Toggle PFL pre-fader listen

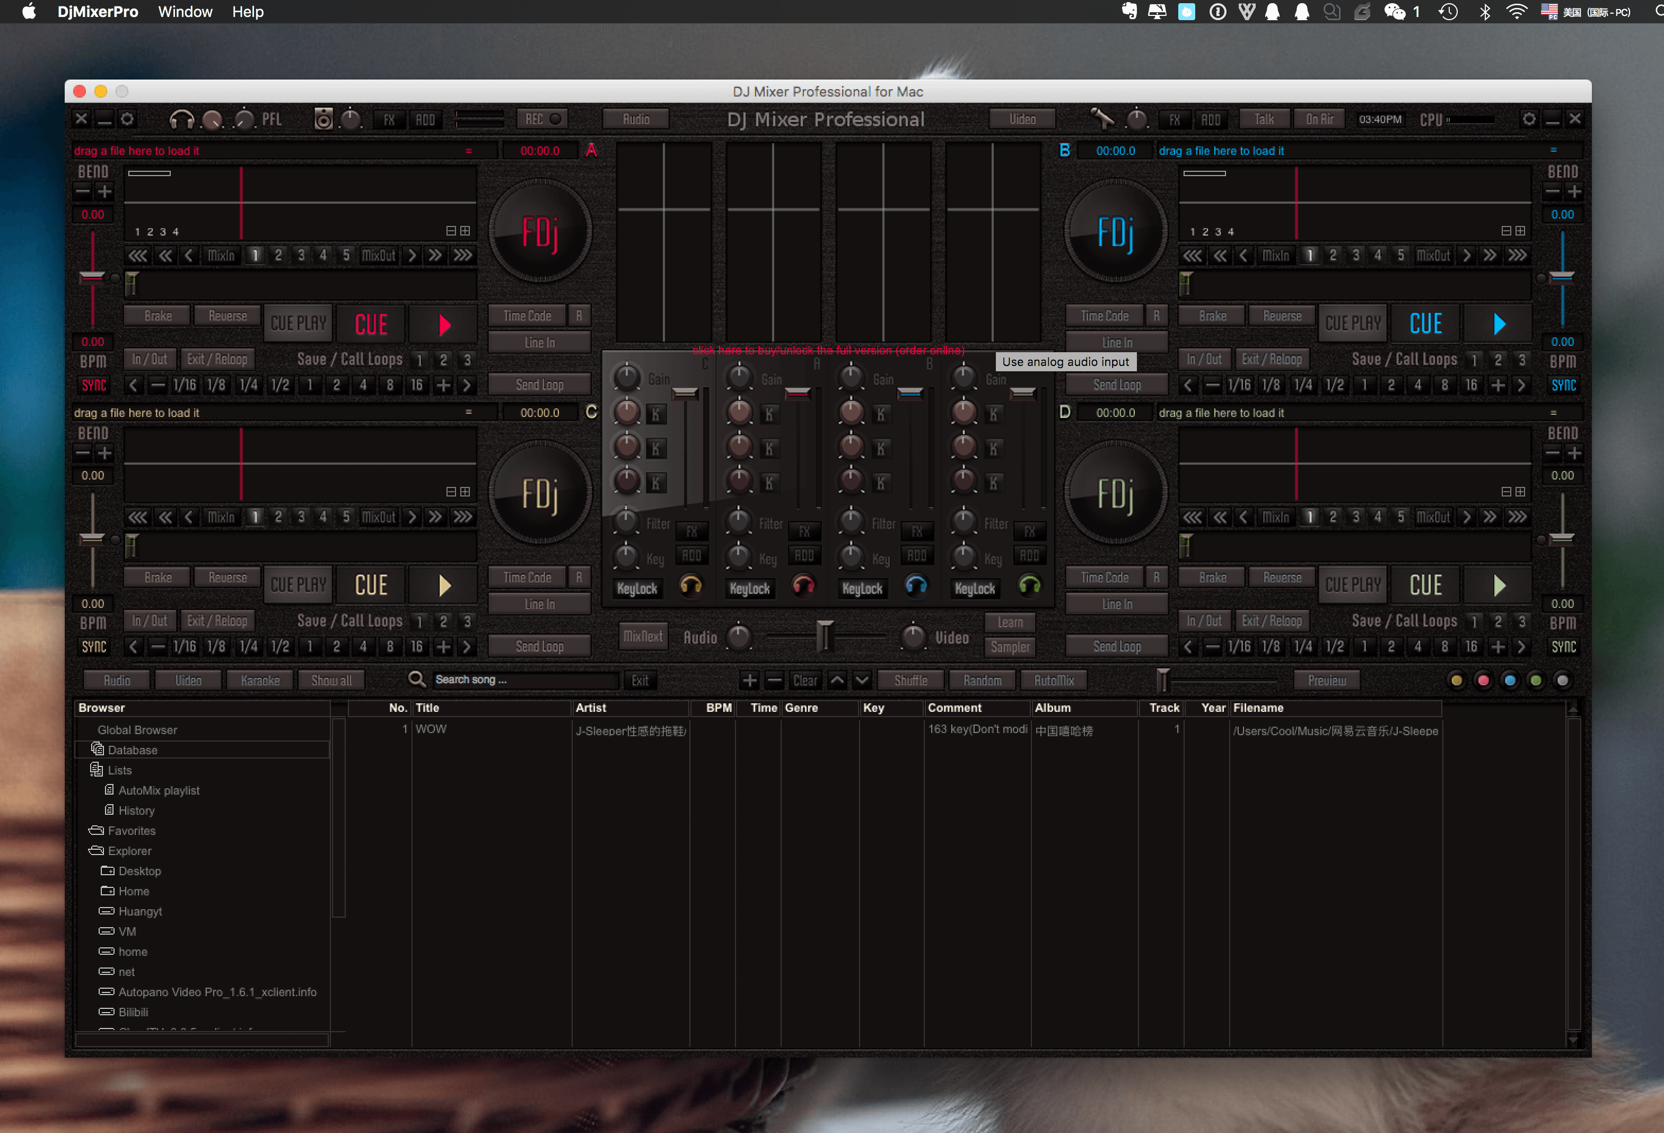(272, 119)
